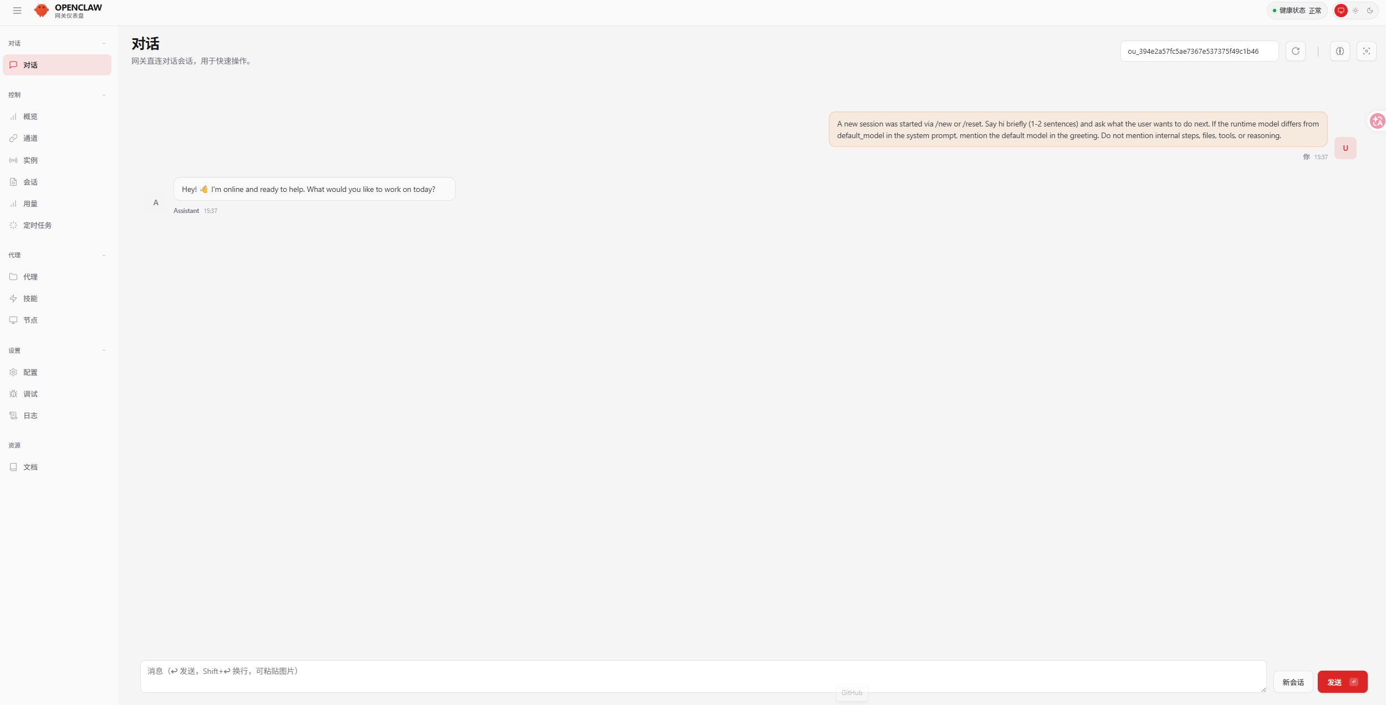The width and height of the screenshot is (1386, 705).
Task: Click Assistant 15:37 timestamp label
Action: coord(195,211)
